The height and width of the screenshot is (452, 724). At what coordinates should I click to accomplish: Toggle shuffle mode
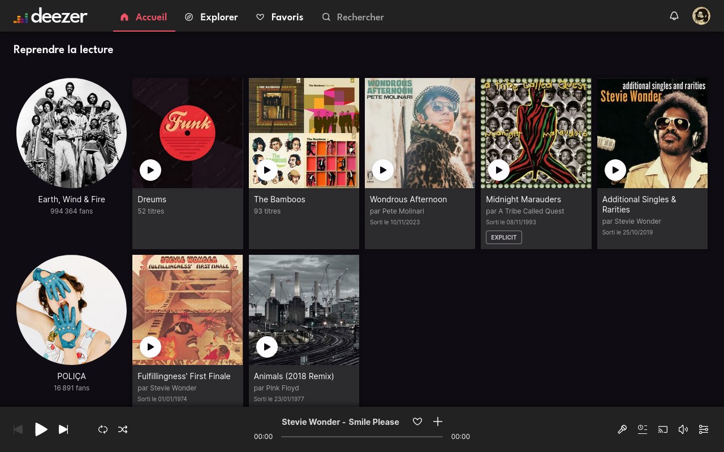[123, 429]
